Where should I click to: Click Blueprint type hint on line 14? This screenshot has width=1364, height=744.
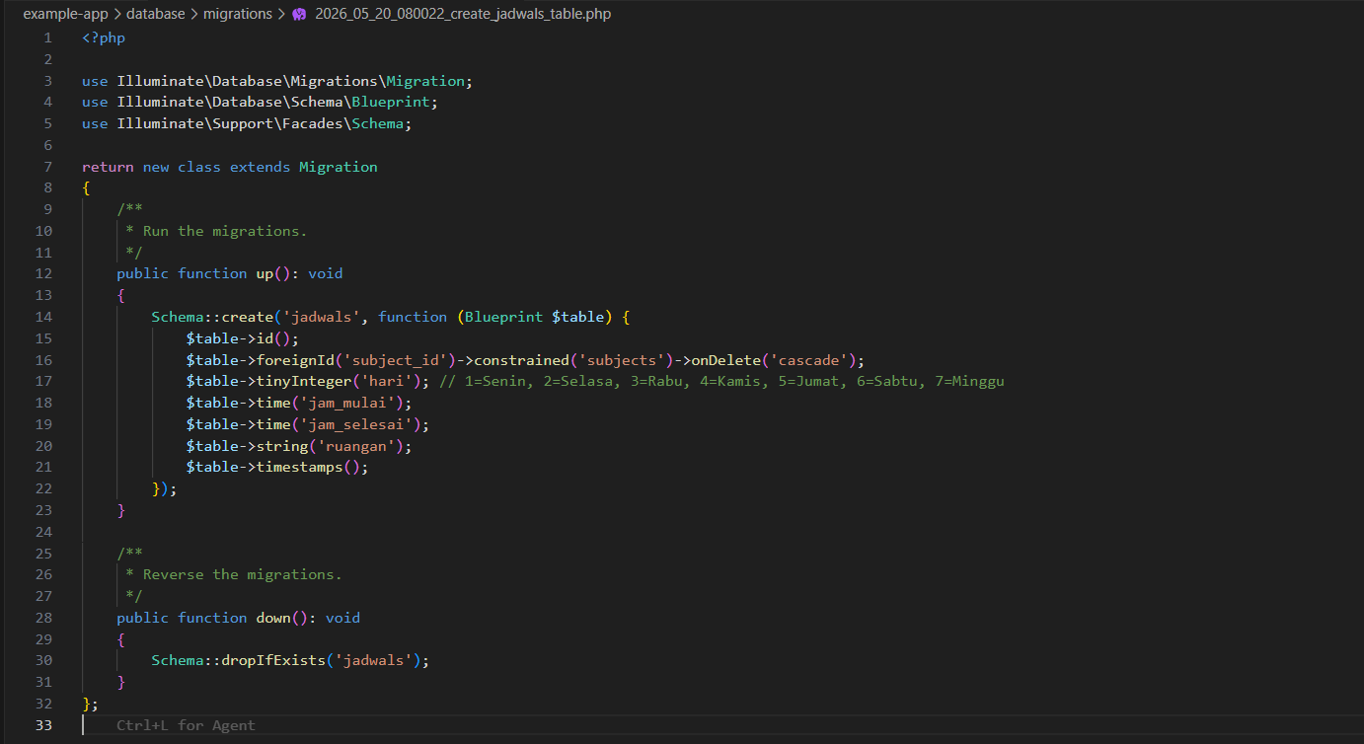point(503,317)
